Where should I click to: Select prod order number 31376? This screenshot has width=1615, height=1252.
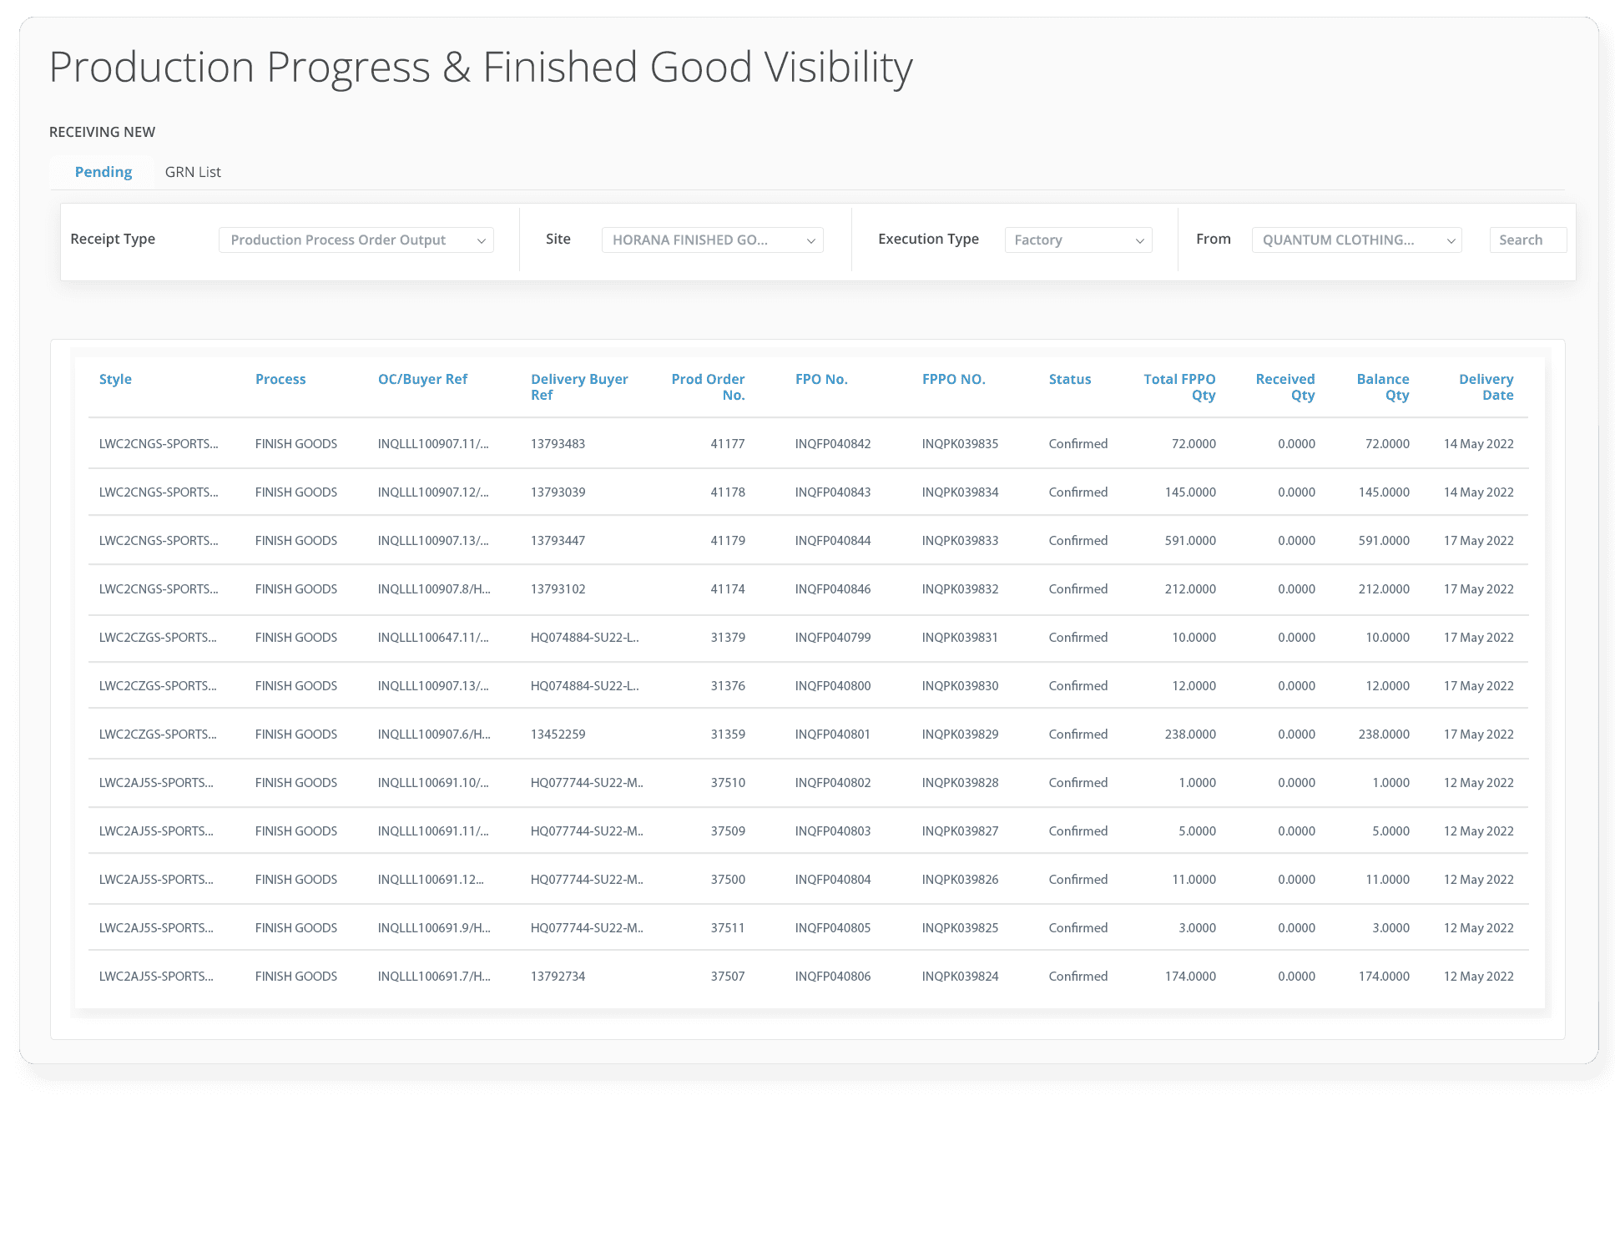pos(728,686)
